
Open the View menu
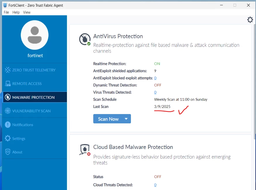click(27, 12)
